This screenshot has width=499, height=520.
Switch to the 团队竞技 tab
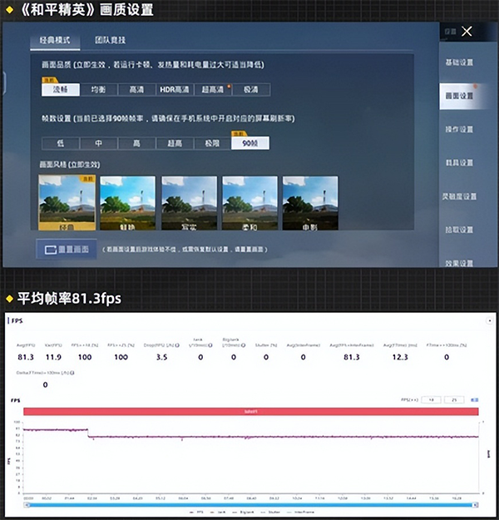pyautogui.click(x=115, y=41)
